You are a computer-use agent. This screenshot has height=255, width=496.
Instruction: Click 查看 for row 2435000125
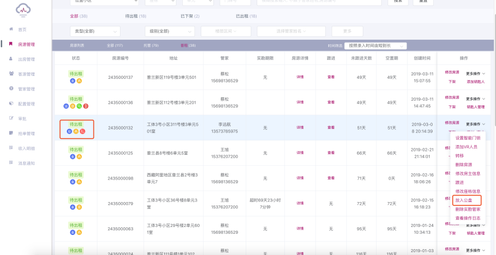(331, 153)
